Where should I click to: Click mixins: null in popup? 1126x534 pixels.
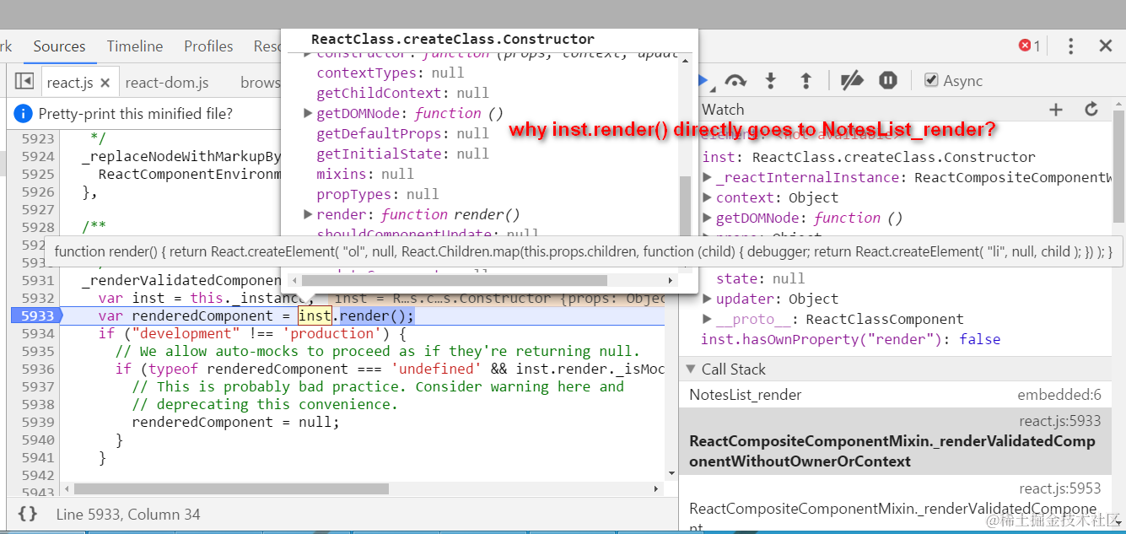tap(365, 174)
